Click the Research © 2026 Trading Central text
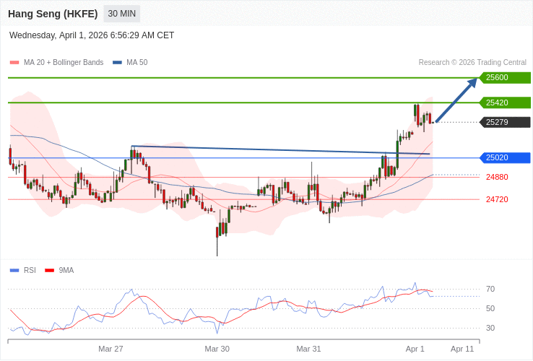 [472, 63]
